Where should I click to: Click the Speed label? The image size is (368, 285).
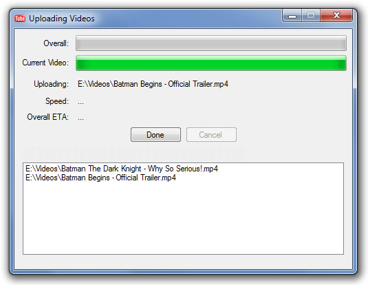pyautogui.click(x=57, y=101)
